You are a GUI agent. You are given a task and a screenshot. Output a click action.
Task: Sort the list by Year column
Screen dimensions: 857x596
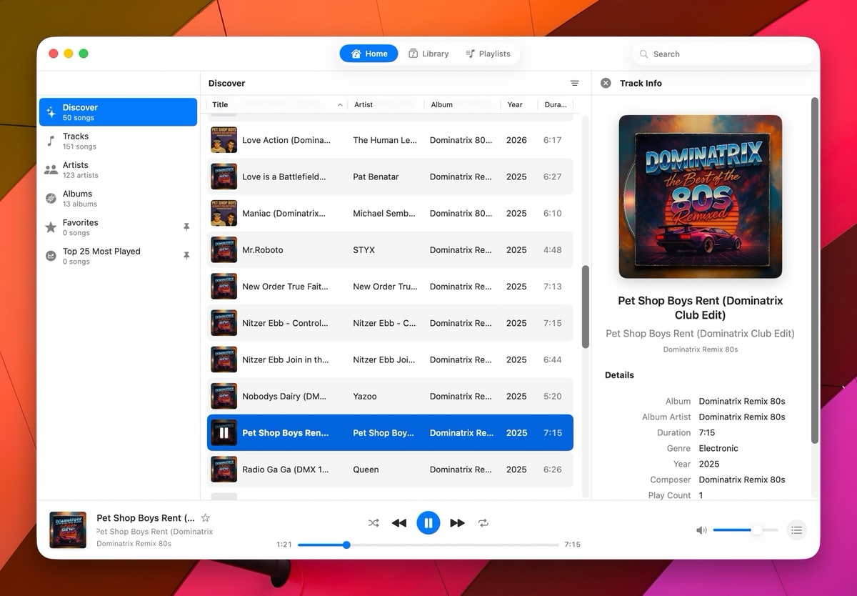click(515, 104)
